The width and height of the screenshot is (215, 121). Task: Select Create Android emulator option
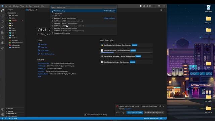point(84,33)
